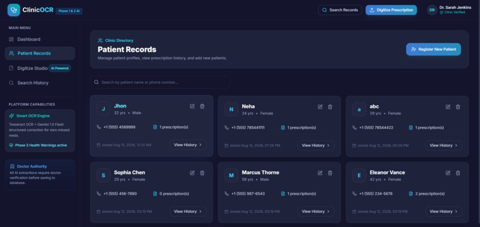Click the abc patient's avatar tile
480x227 pixels.
359,110
